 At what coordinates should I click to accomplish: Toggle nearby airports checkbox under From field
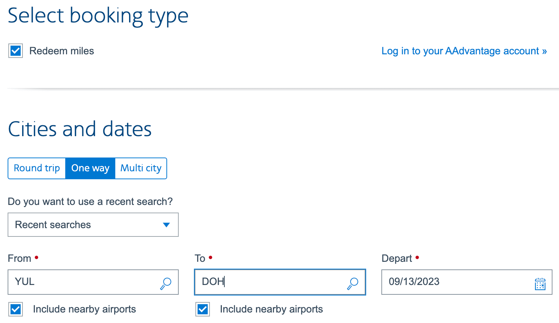pos(16,309)
